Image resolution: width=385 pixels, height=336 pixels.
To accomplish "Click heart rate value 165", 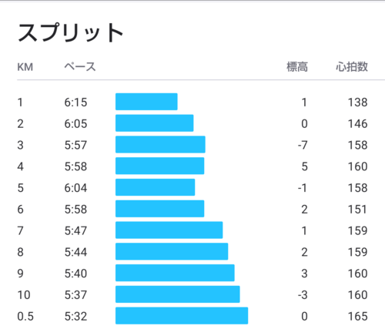I will (x=358, y=316).
